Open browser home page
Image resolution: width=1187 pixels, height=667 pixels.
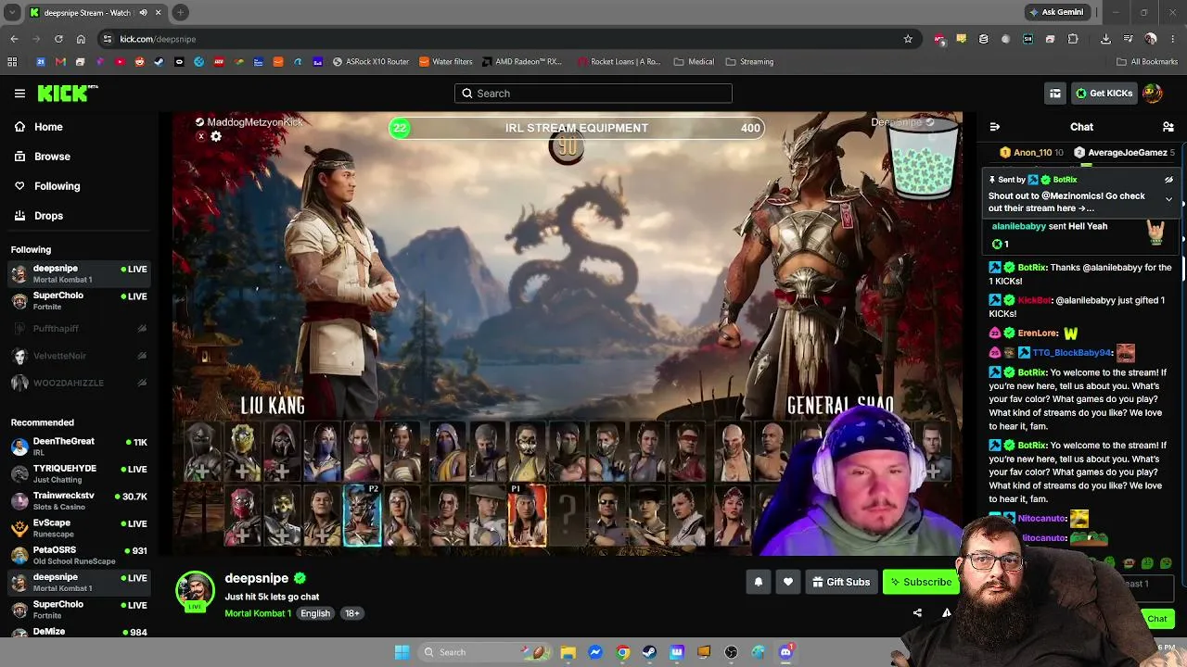pos(81,39)
